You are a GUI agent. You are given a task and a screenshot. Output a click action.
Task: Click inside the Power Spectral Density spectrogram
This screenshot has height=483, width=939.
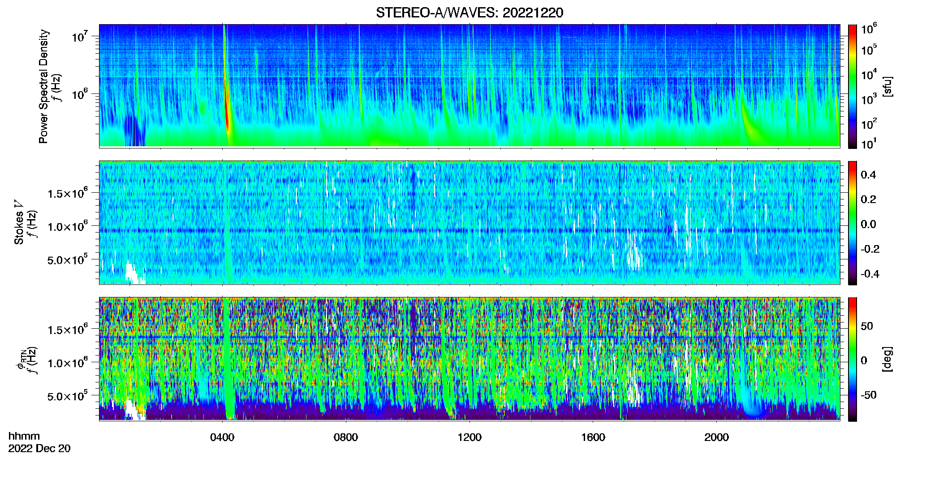point(469,85)
